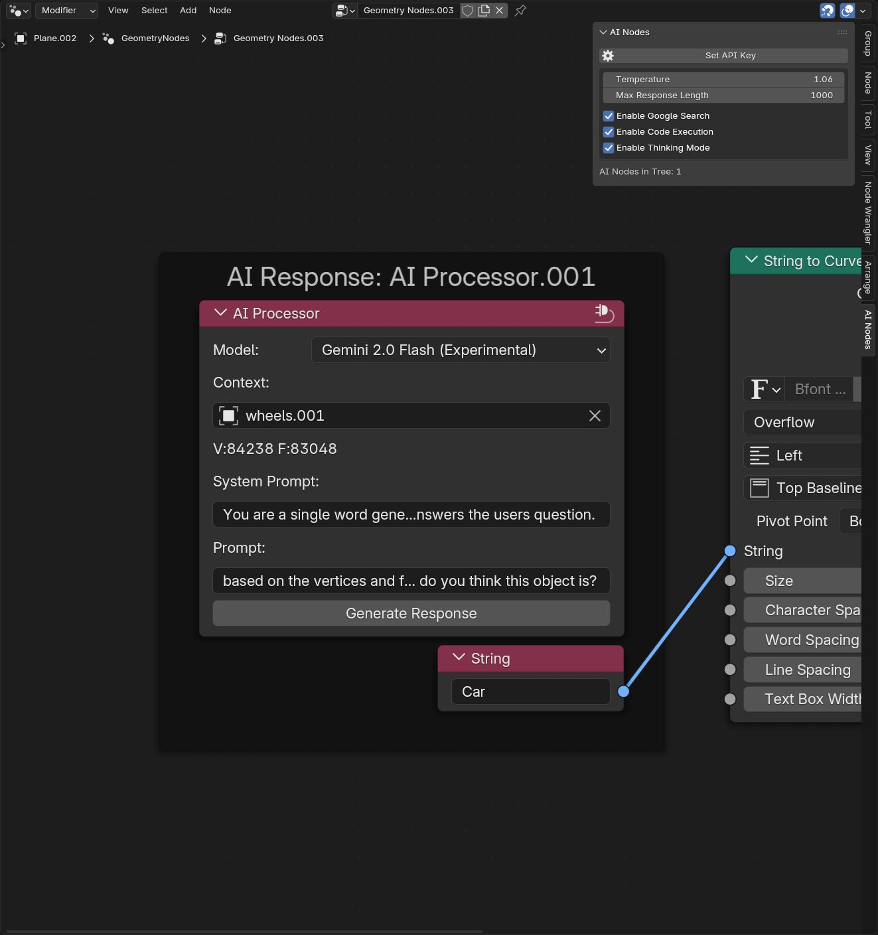Image resolution: width=878 pixels, height=935 pixels.
Task: Open the Node menu
Action: pos(220,11)
